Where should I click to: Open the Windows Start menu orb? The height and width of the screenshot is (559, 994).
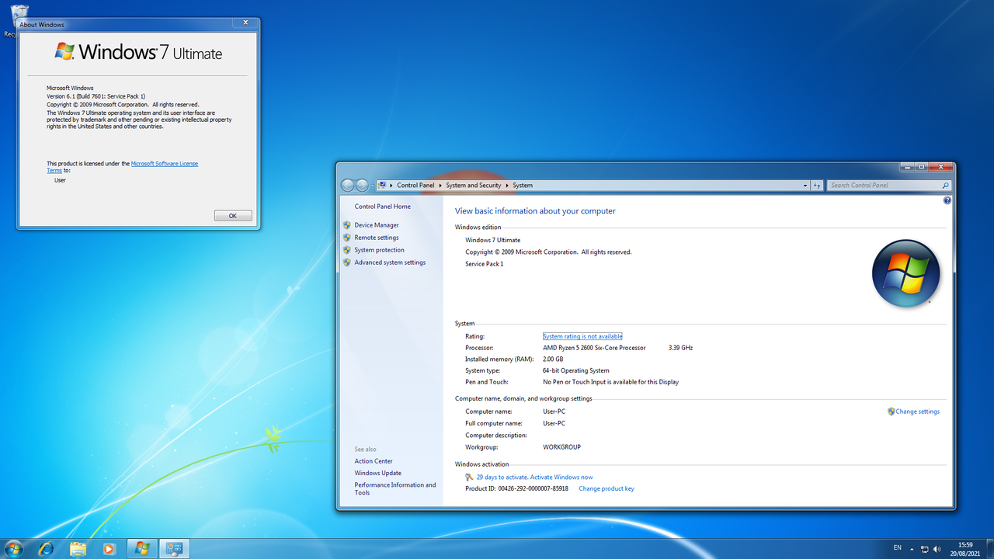tap(14, 548)
